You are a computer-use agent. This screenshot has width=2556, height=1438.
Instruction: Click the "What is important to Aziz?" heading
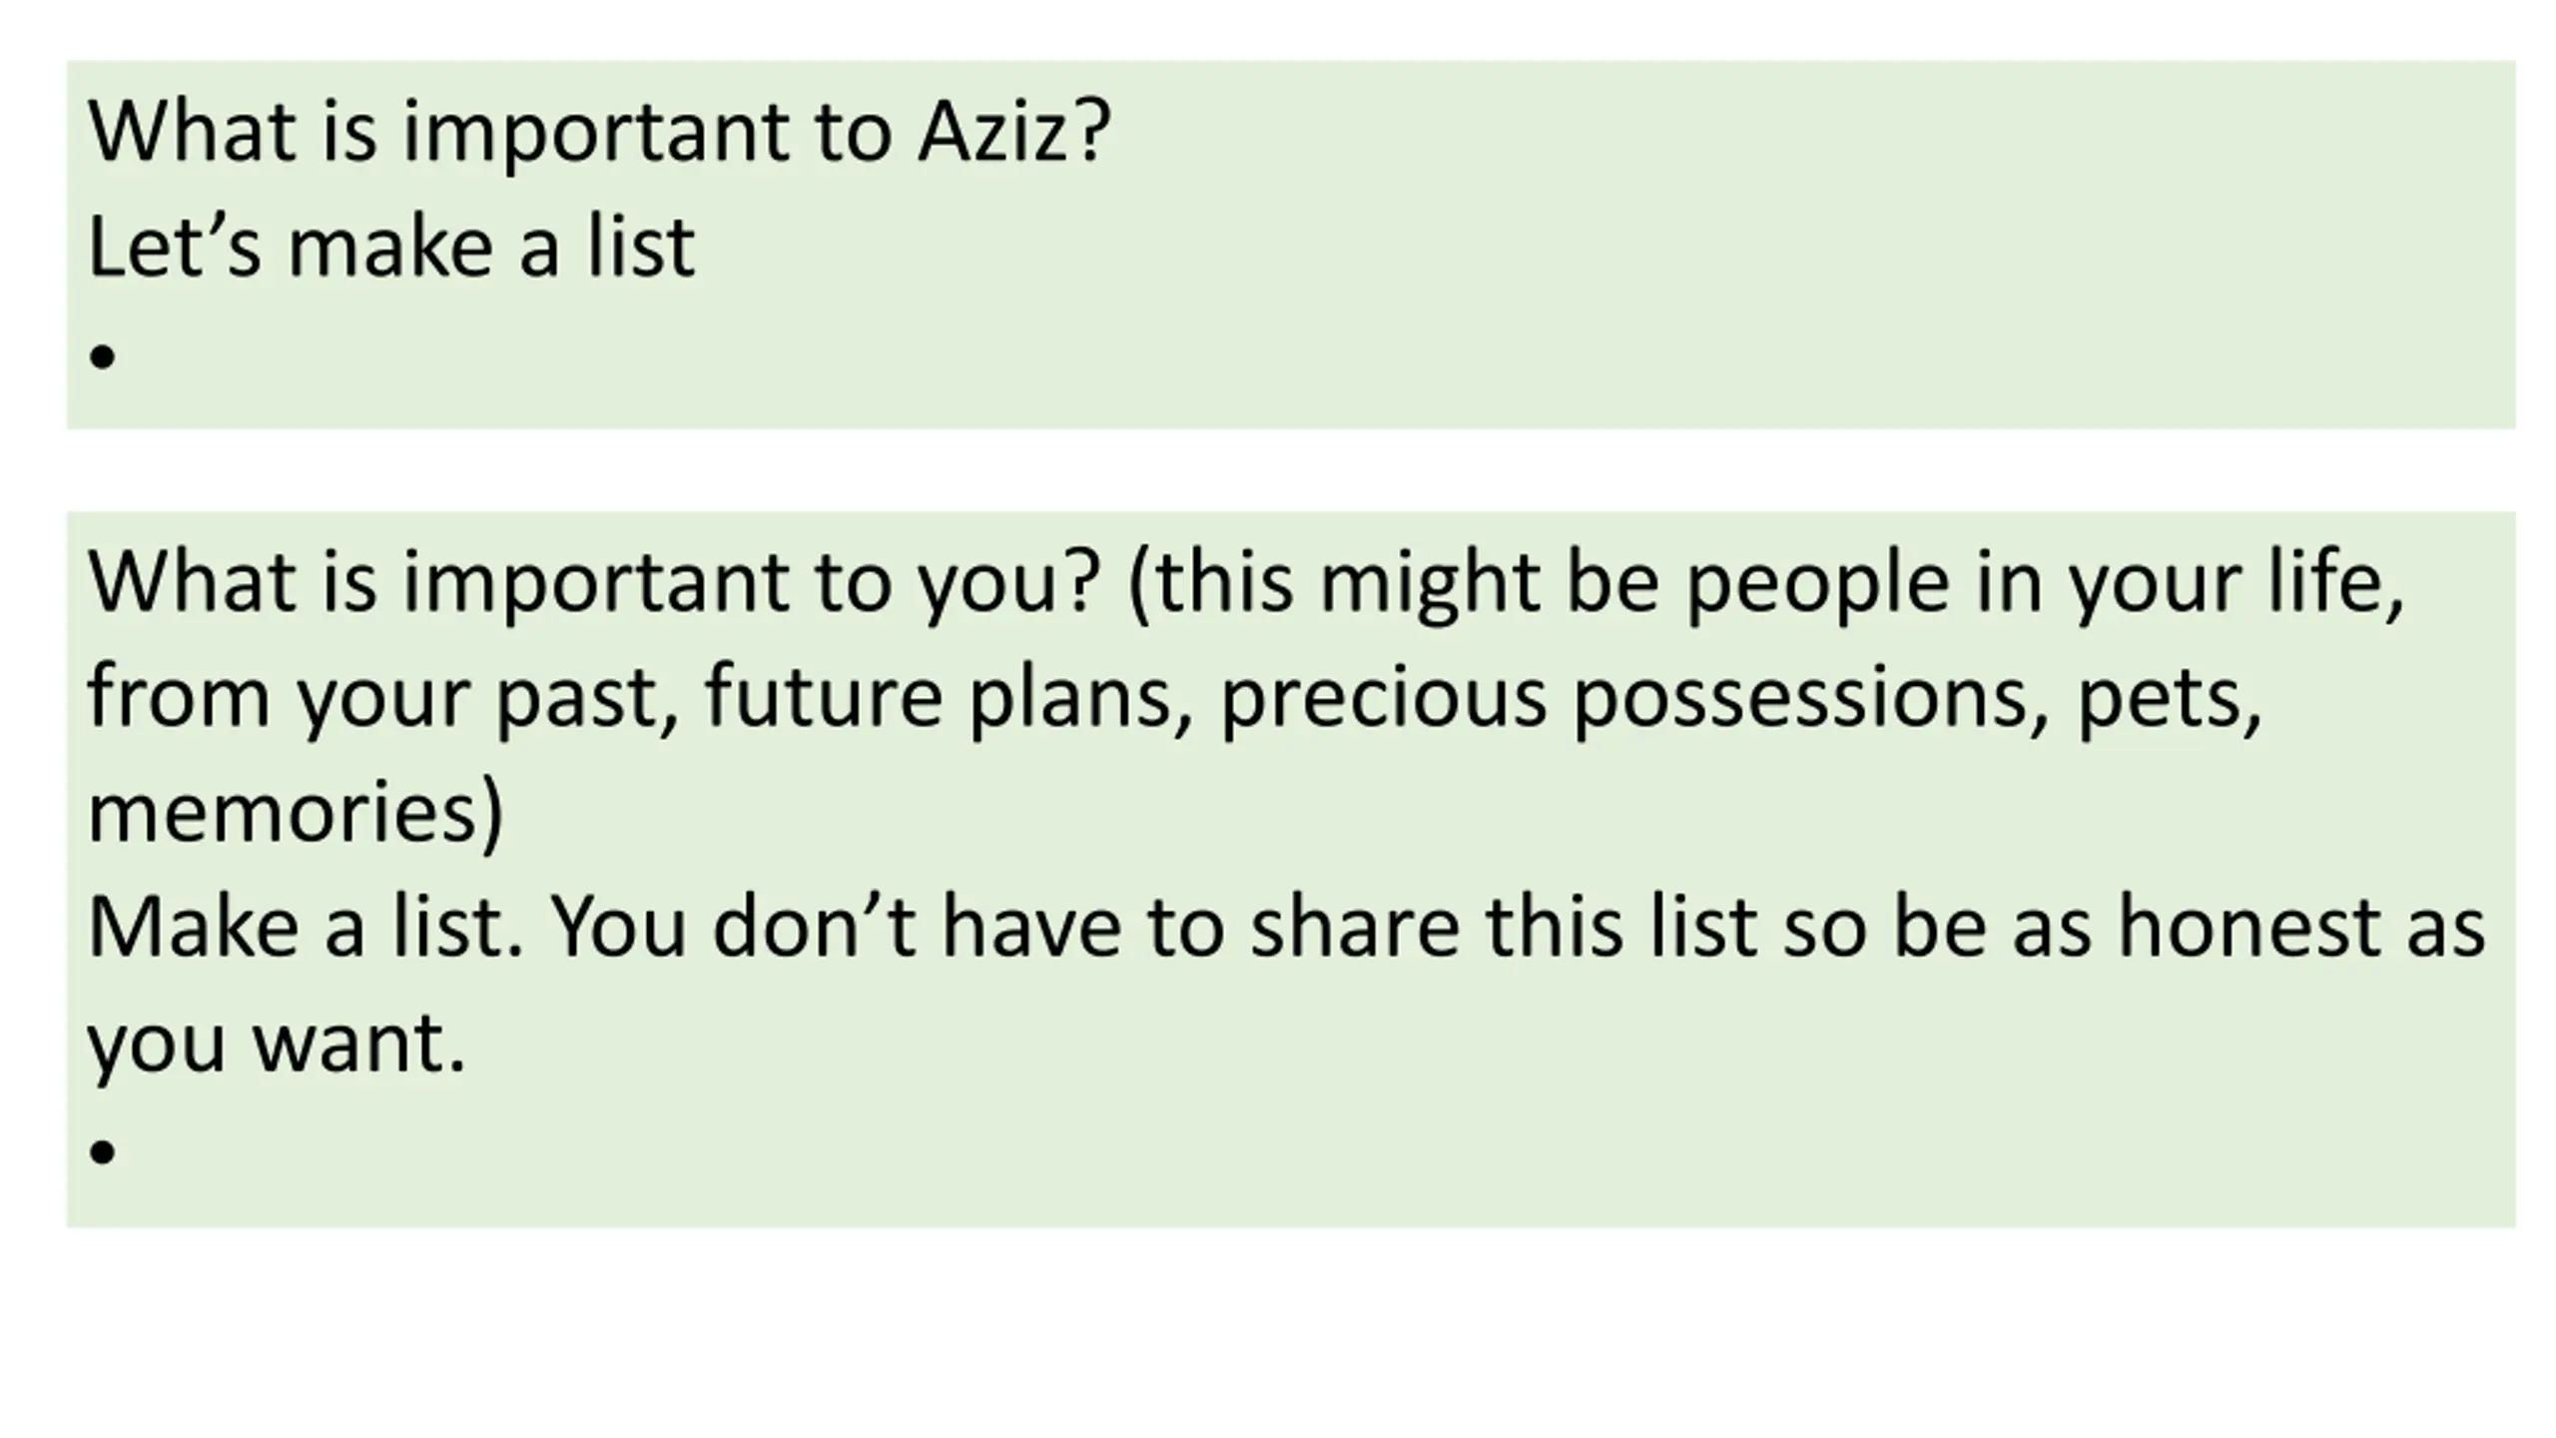point(599,132)
